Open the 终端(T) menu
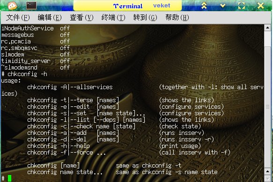This screenshot has width=273, height=182. click(113, 18)
